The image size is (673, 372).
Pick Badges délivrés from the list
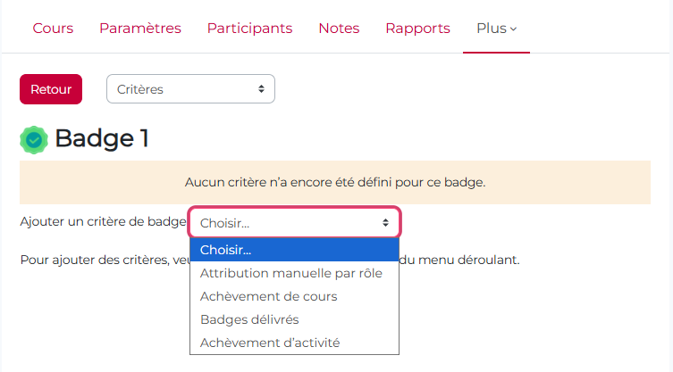click(249, 319)
